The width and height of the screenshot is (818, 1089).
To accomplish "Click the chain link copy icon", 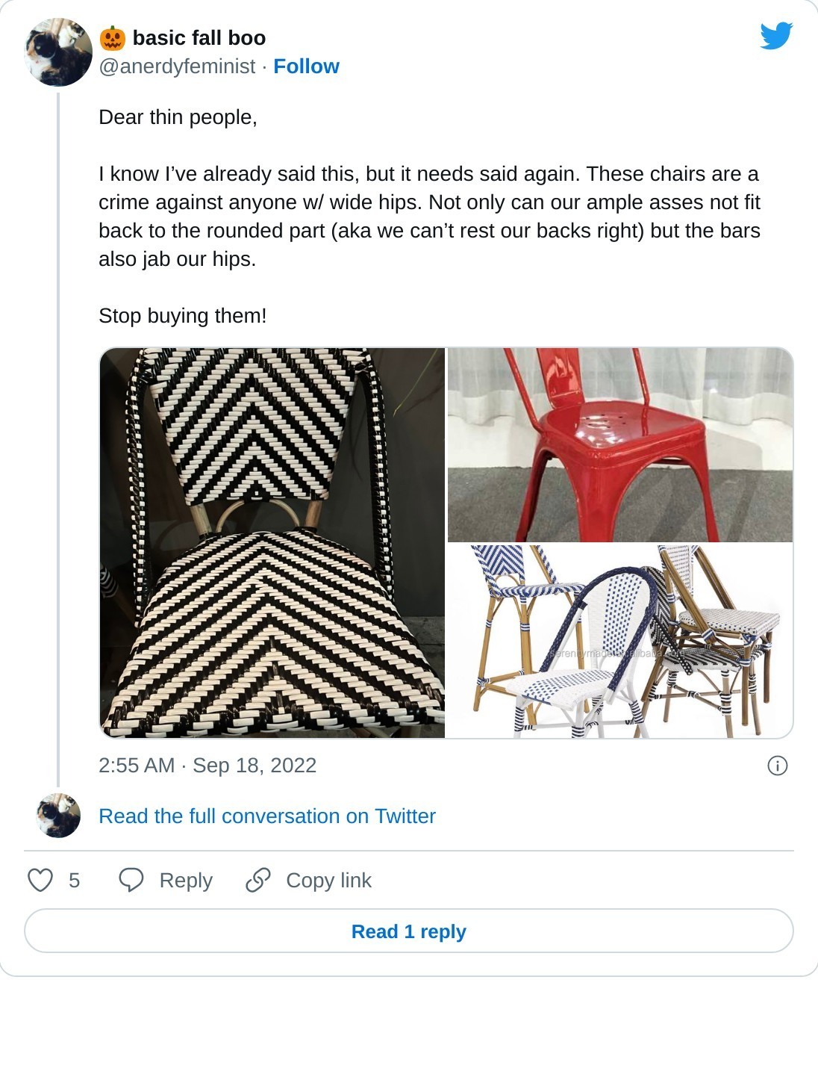I will pyautogui.click(x=258, y=880).
